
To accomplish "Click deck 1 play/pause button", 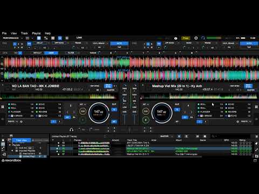I will [83, 120].
